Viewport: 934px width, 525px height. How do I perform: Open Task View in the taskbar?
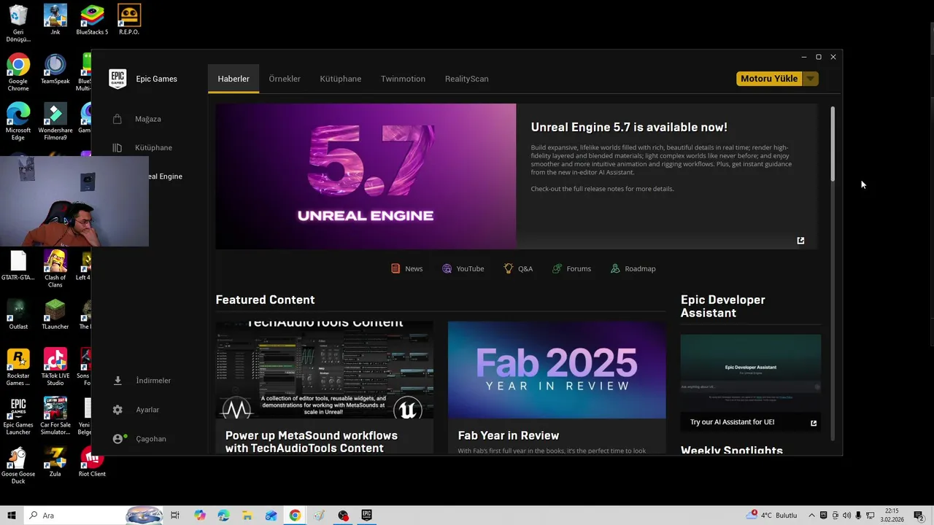click(175, 516)
